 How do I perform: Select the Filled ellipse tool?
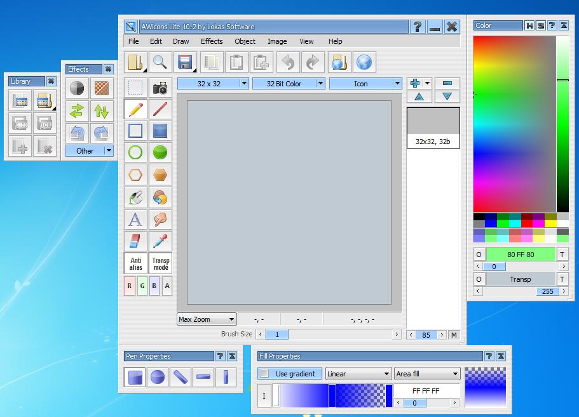point(160,152)
